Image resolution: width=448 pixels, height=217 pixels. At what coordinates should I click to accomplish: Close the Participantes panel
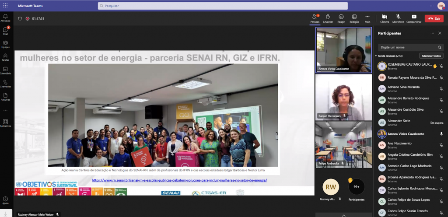point(440,33)
